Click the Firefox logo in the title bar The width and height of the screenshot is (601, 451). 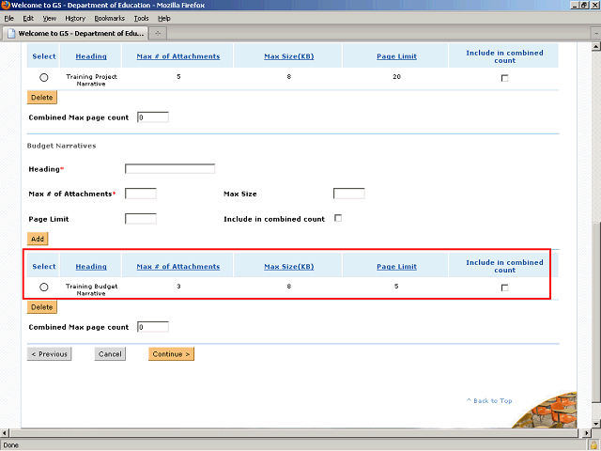(x=6, y=5)
